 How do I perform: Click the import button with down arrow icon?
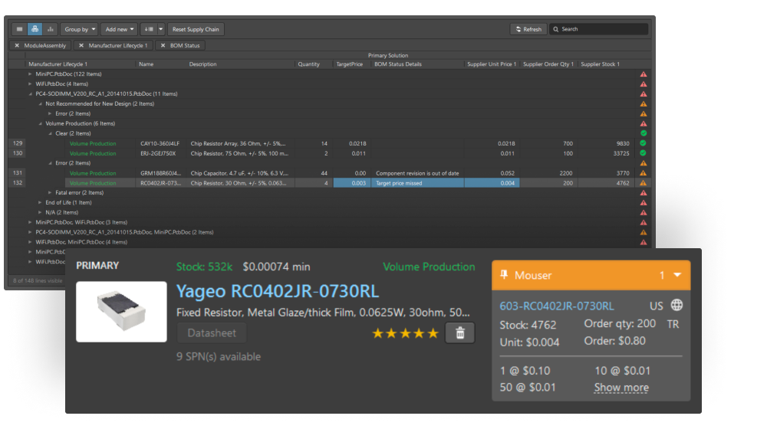[149, 29]
